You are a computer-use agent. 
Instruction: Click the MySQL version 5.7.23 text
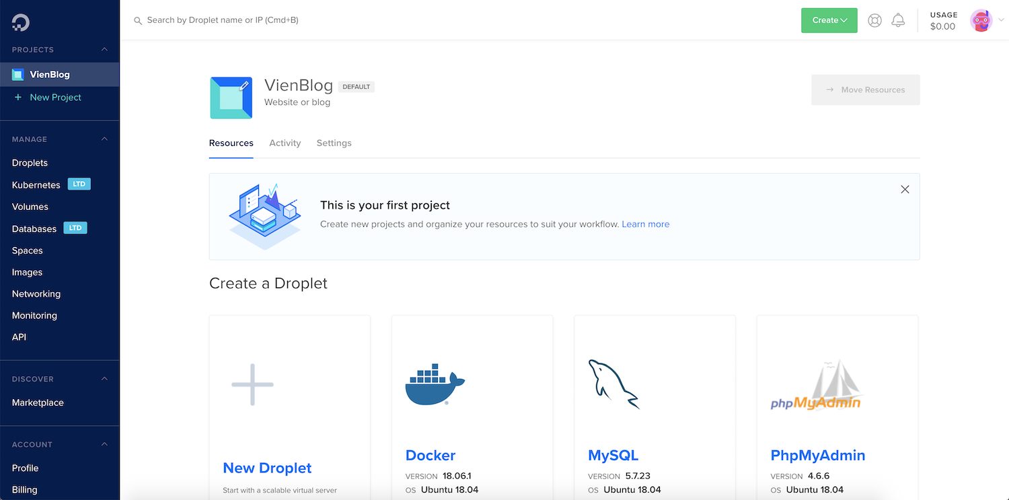click(x=638, y=476)
